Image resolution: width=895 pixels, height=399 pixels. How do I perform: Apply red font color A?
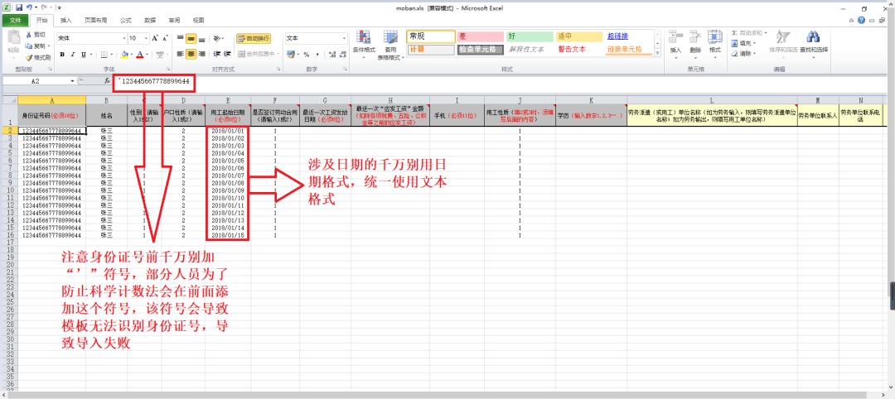(x=140, y=55)
